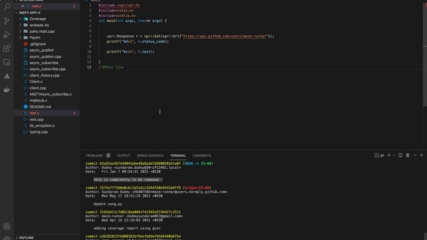This screenshot has width=427, height=240.
Task: Click the editor vertical scrollbar
Action: [x=425, y=55]
